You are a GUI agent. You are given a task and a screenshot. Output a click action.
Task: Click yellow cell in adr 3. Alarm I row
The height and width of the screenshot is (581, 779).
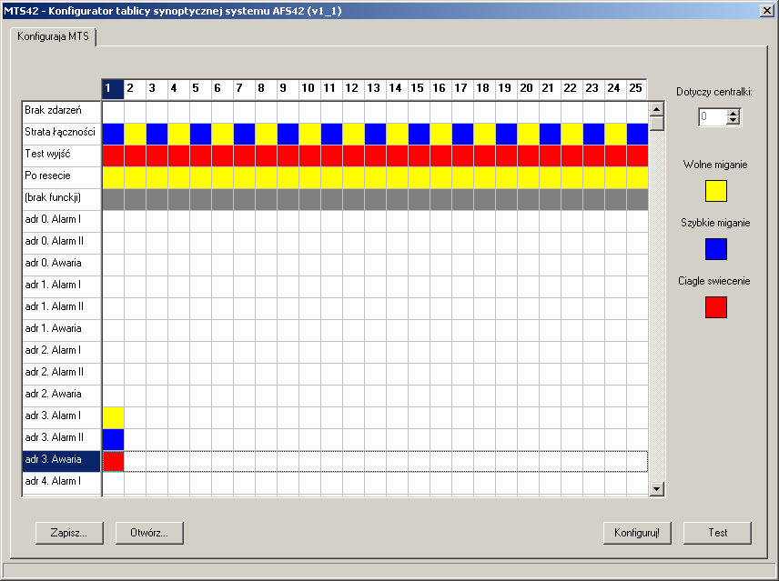pos(113,417)
